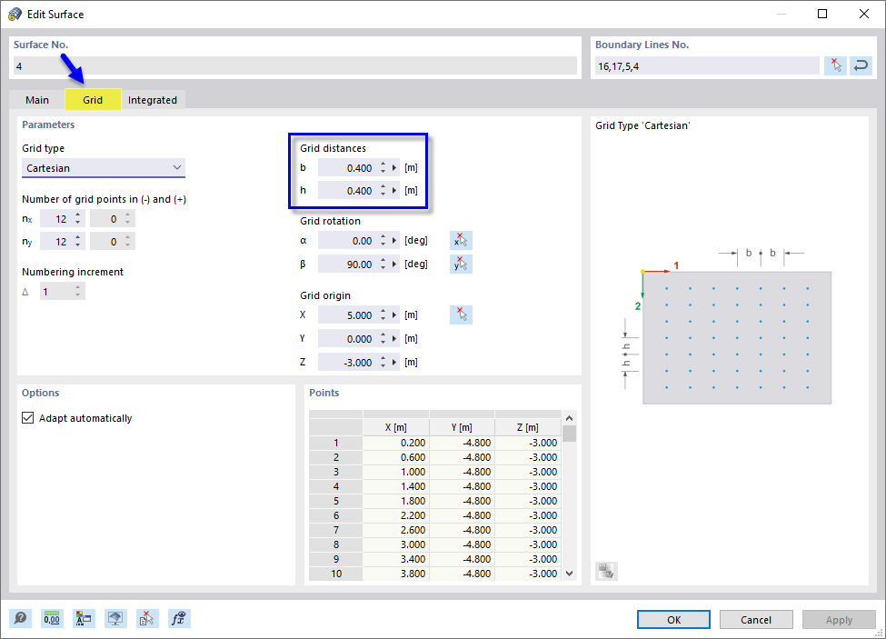Pick grid rotation β graphically via y-axis icon
This screenshot has width=886, height=639.
coord(461,264)
